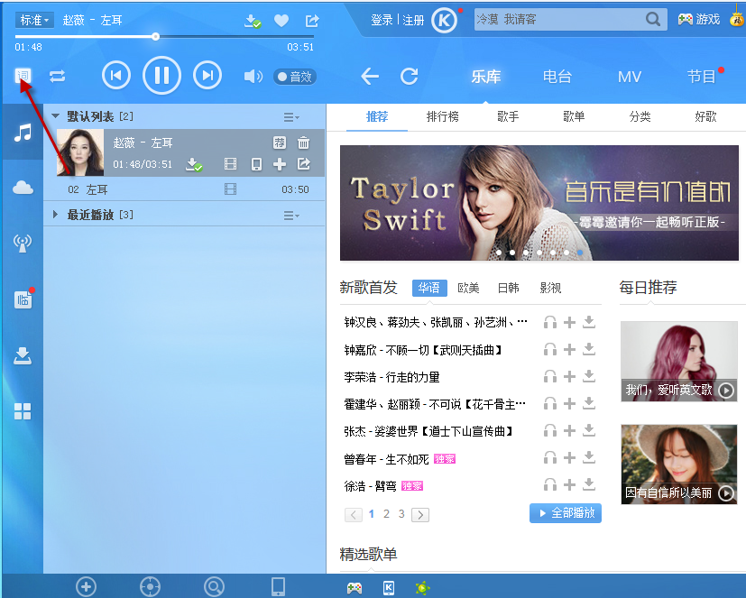Expand the 最近播放 list
The width and height of the screenshot is (746, 598).
click(55, 215)
